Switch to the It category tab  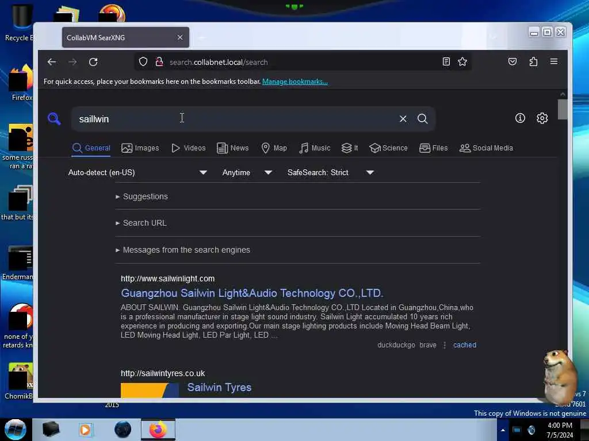pos(350,148)
